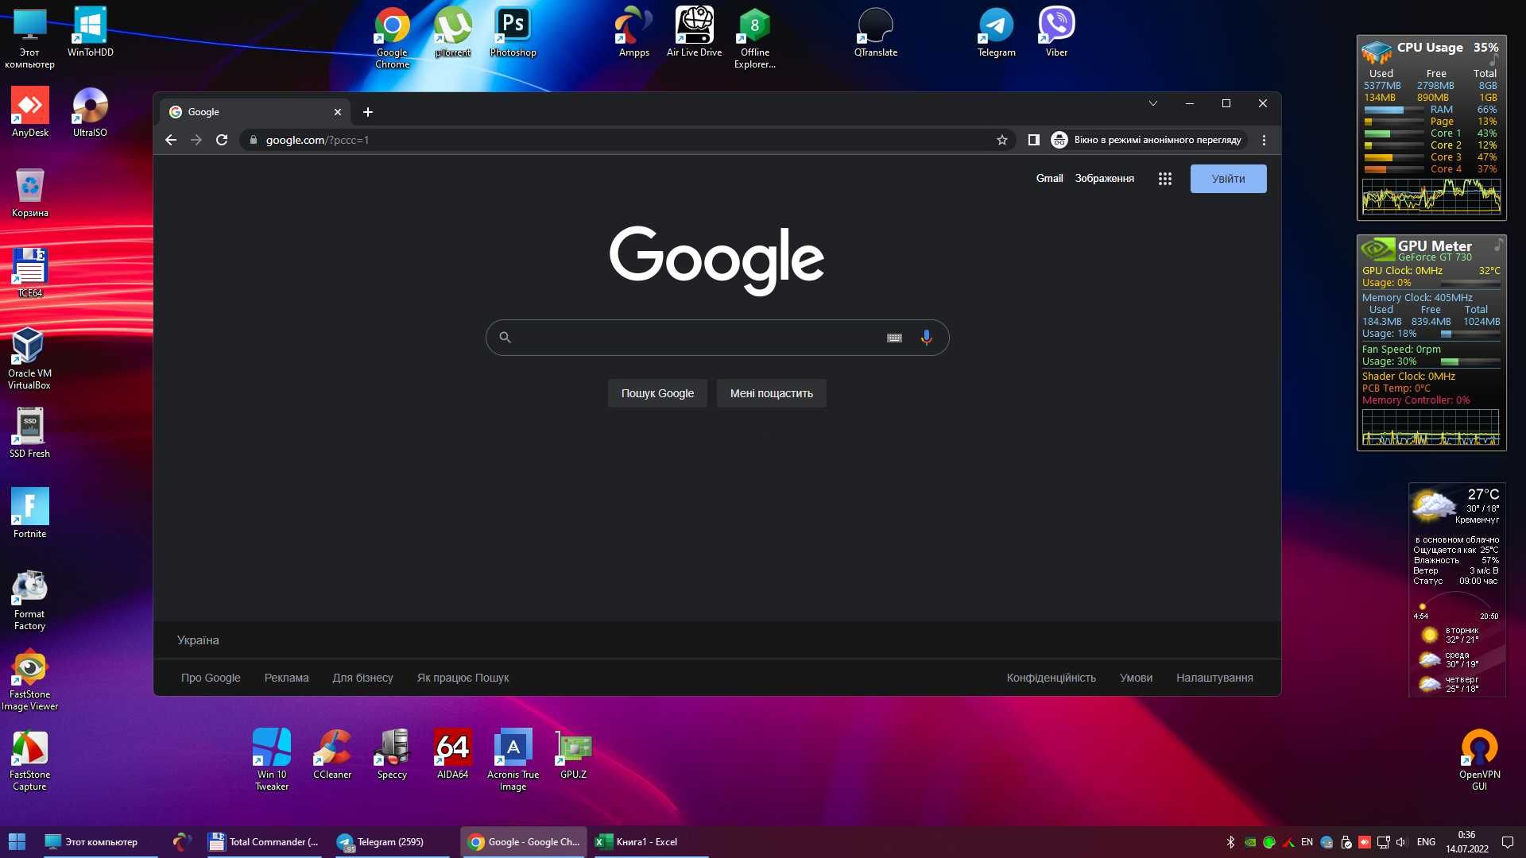This screenshot has width=1526, height=858.
Task: Change the ENG input language
Action: [x=1426, y=842]
